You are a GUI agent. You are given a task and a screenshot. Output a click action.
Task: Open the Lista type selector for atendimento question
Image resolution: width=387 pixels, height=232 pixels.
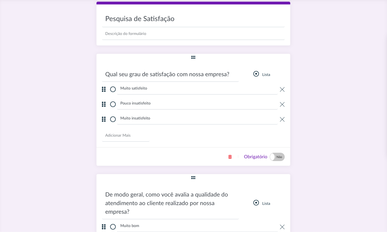point(262,203)
